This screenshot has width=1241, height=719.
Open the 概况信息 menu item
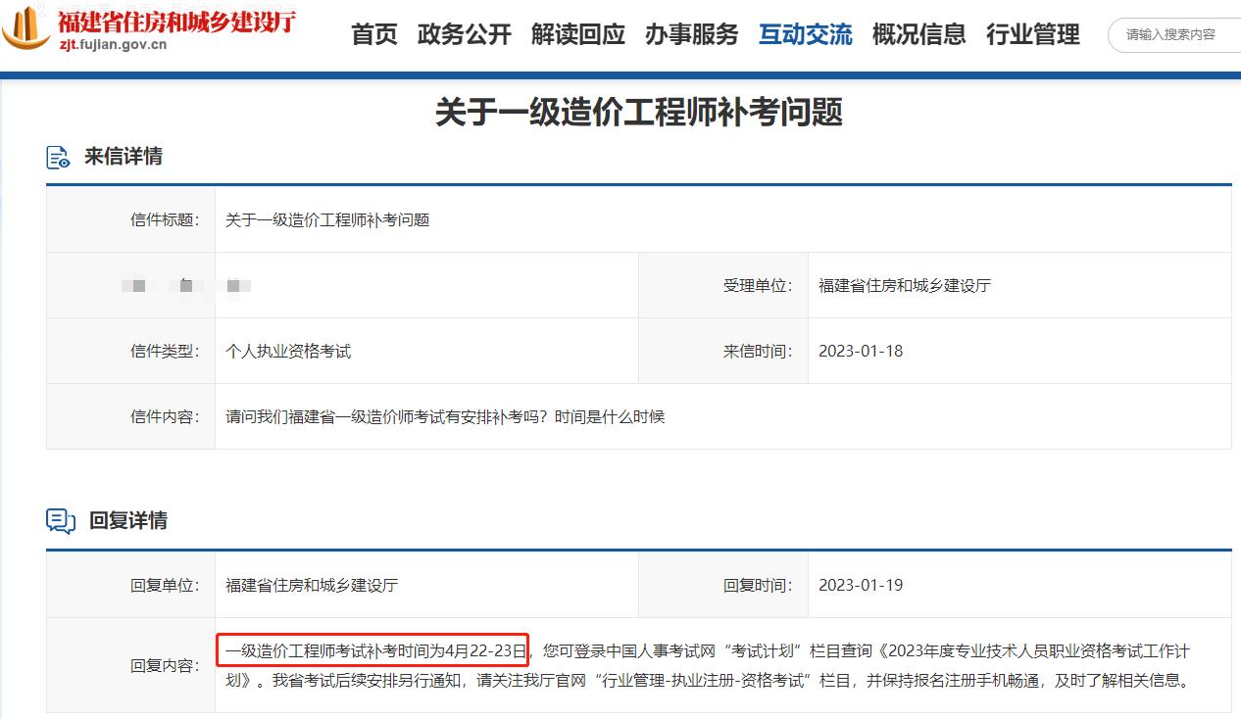[918, 34]
